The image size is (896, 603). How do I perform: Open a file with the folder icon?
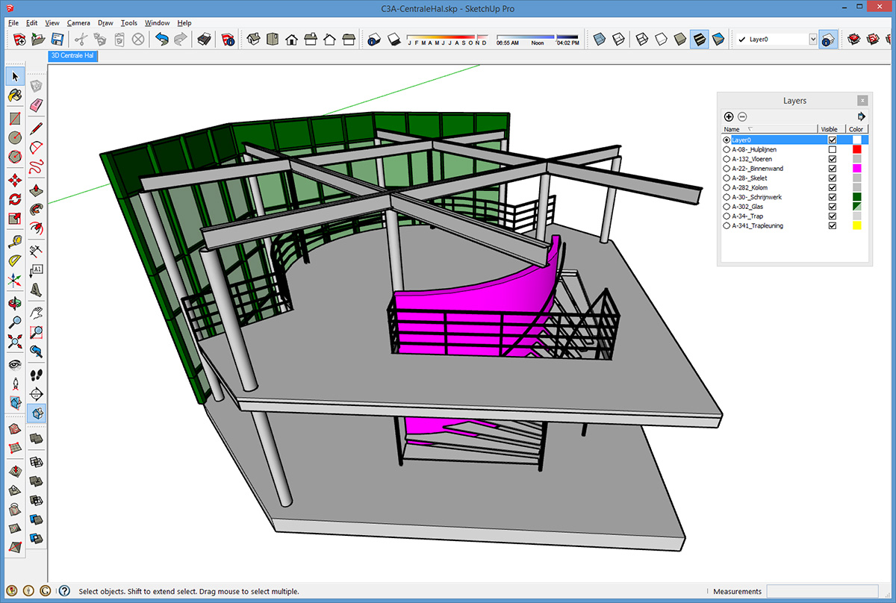[37, 39]
